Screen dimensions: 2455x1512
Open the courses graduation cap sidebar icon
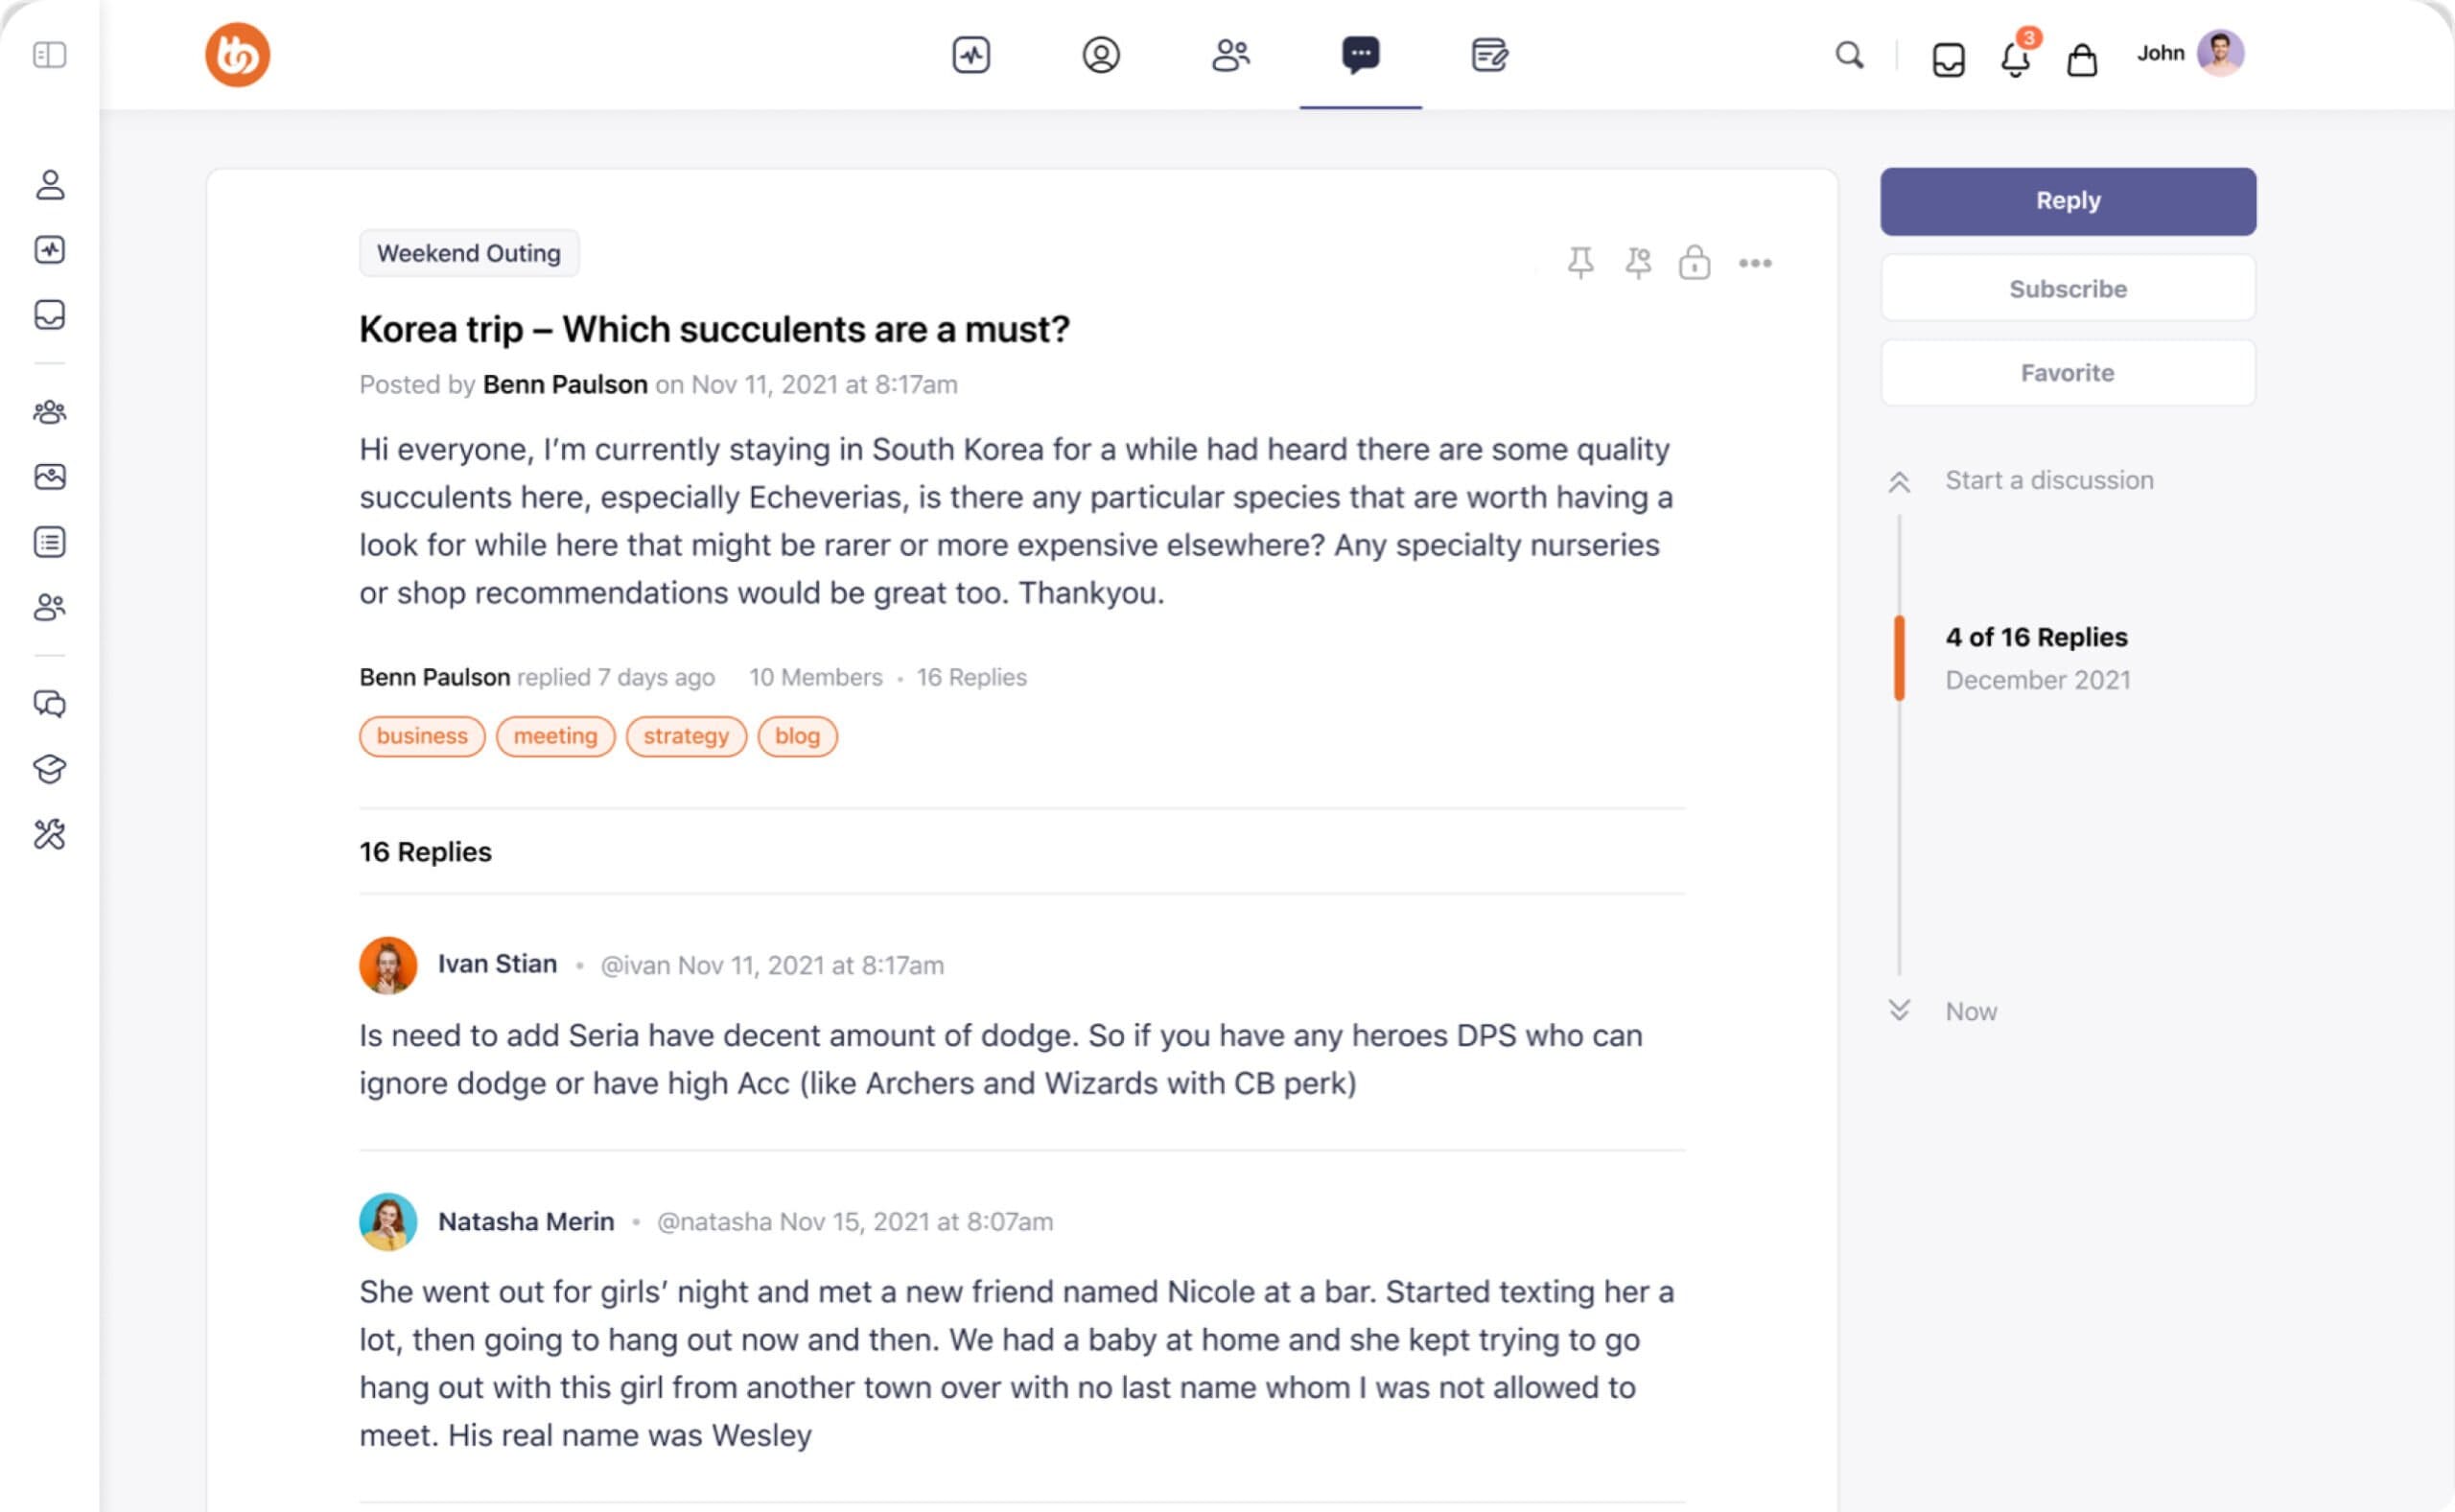[x=49, y=768]
